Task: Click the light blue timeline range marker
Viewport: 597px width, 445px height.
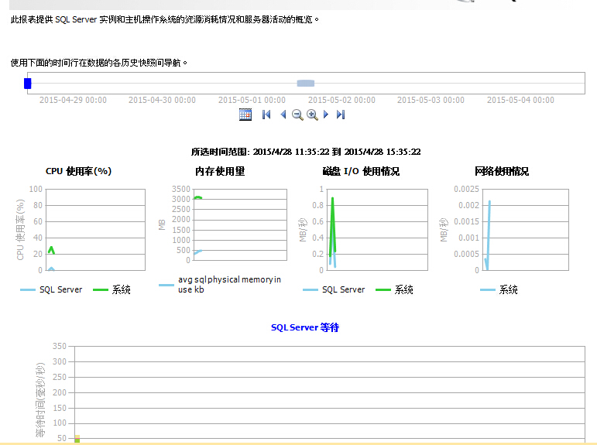Action: click(x=306, y=84)
